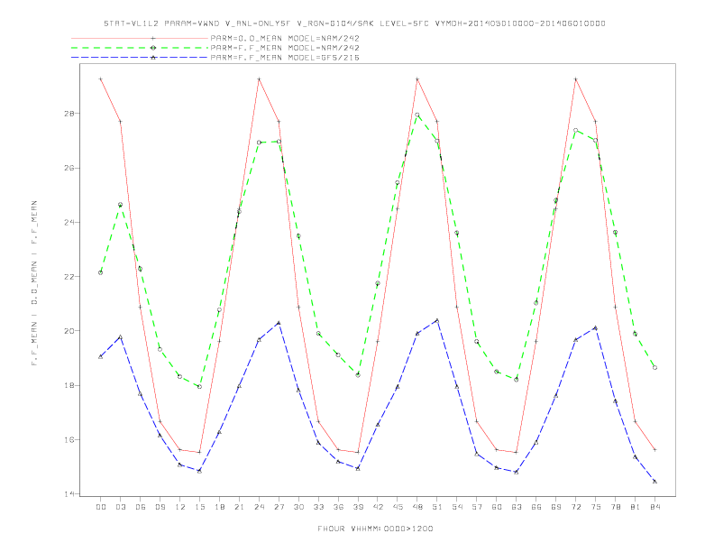Click the red solid line legend sample
Screen dimensions: 714x552
click(x=140, y=38)
